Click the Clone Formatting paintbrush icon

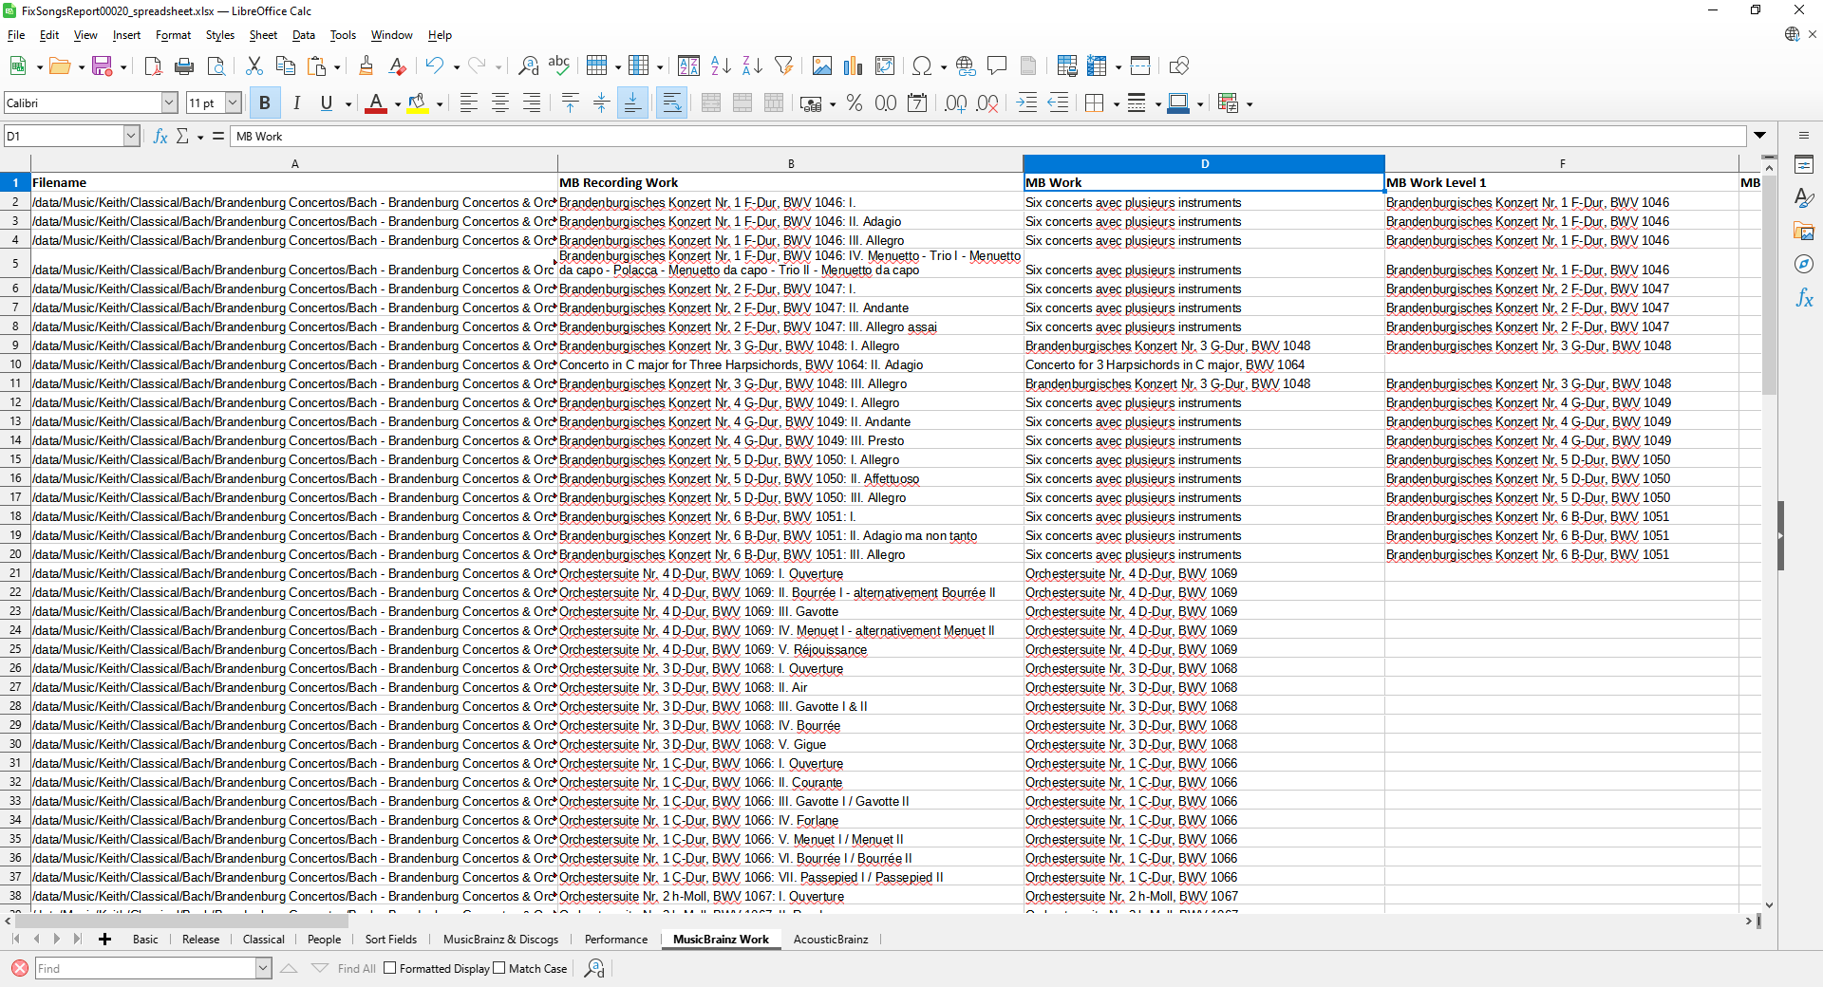point(366,65)
